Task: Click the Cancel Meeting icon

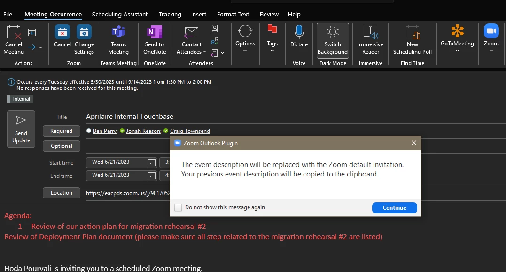Action: pos(14,32)
